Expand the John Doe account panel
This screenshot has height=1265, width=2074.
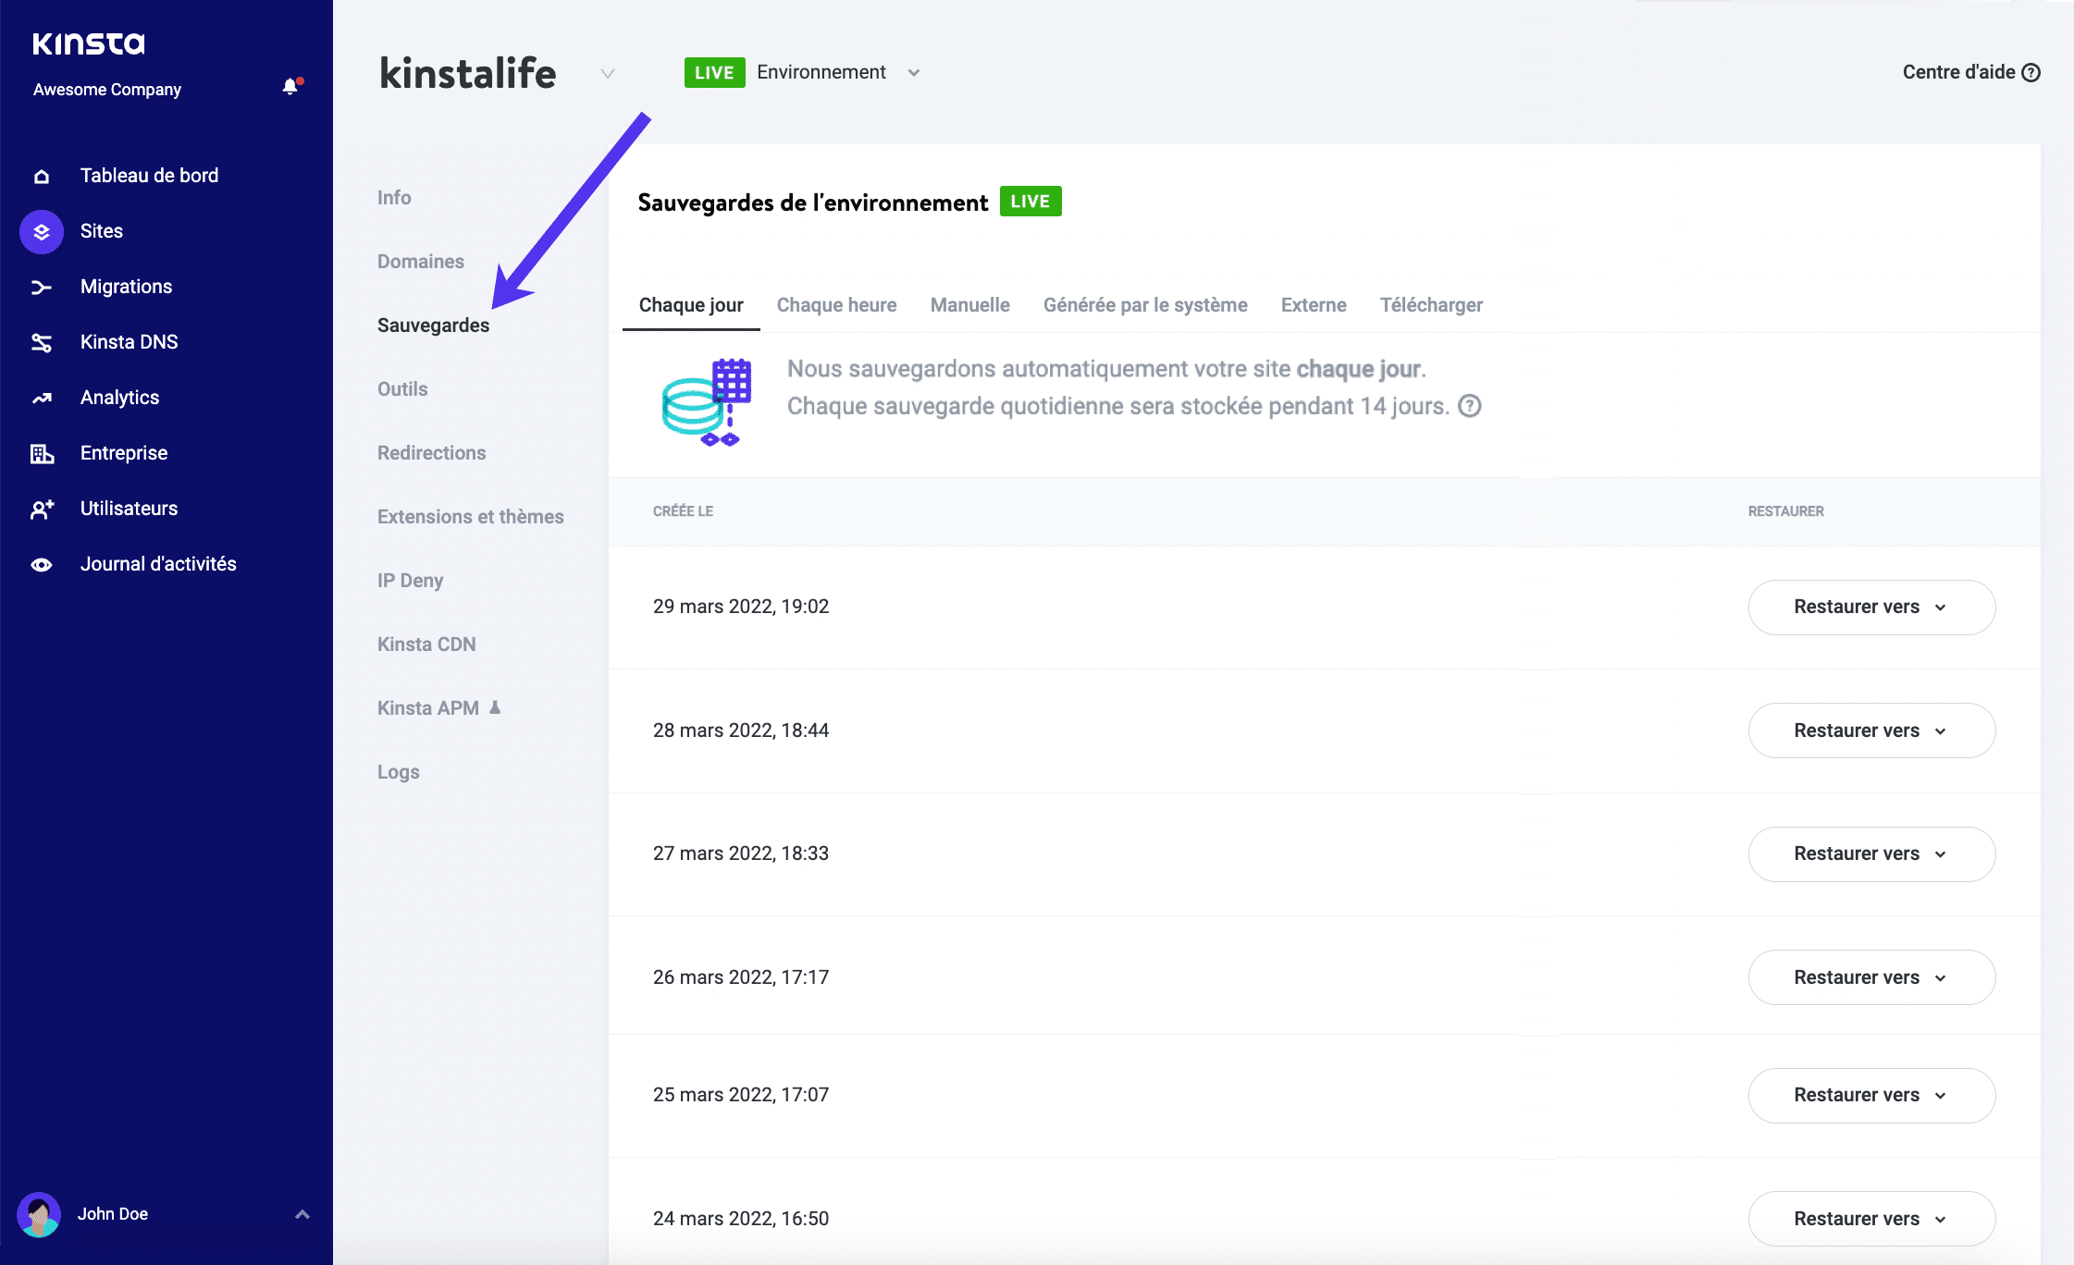(x=301, y=1212)
